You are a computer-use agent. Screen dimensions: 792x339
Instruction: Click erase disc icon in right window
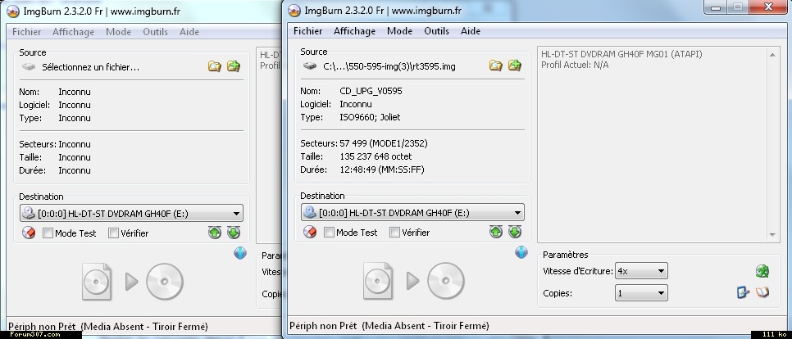(x=310, y=232)
